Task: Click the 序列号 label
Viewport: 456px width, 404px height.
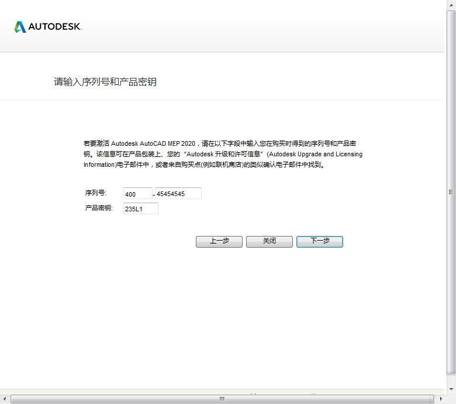Action: click(96, 193)
